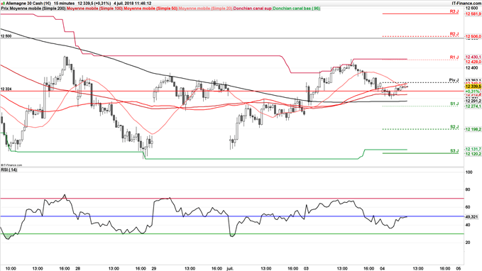Select Moyenne mobile (Simple 200) legend entry
The height and width of the screenshot is (271, 482).
38,9
